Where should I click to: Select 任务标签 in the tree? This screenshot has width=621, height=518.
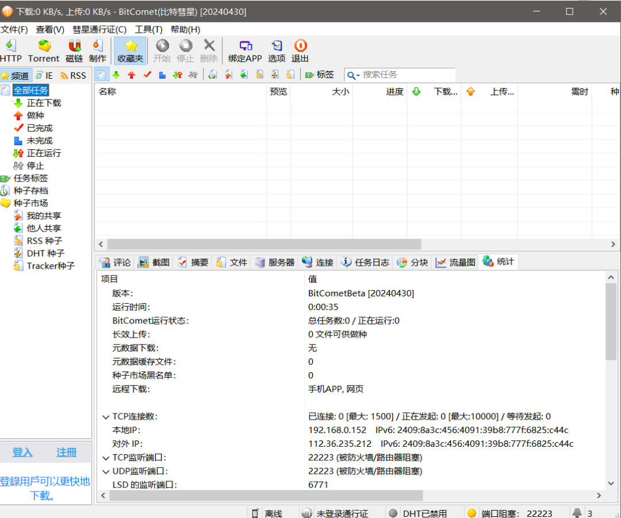click(x=30, y=179)
